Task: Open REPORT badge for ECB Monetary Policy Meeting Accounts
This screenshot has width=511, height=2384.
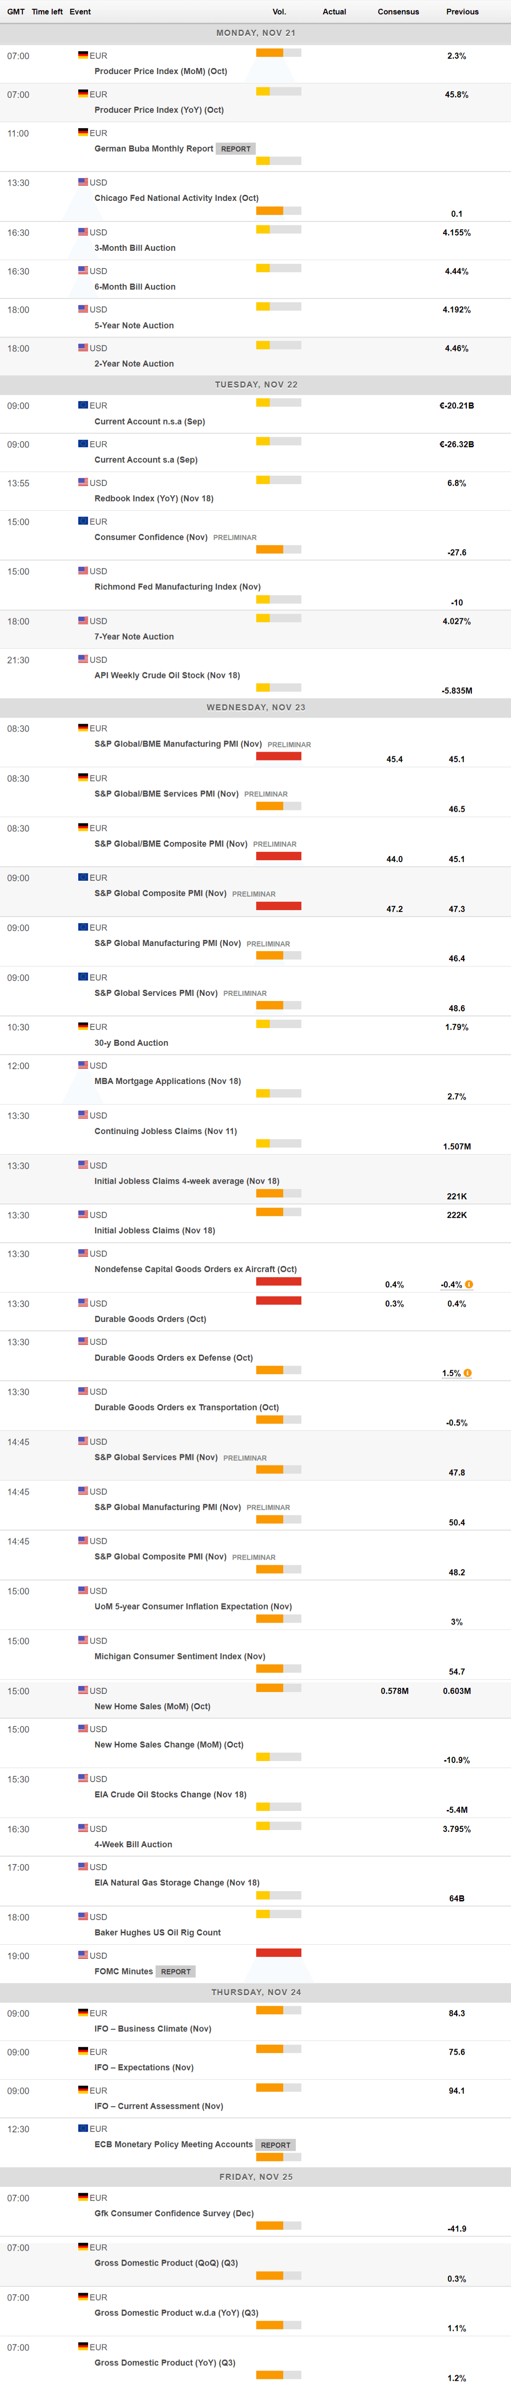Action: click(275, 2144)
